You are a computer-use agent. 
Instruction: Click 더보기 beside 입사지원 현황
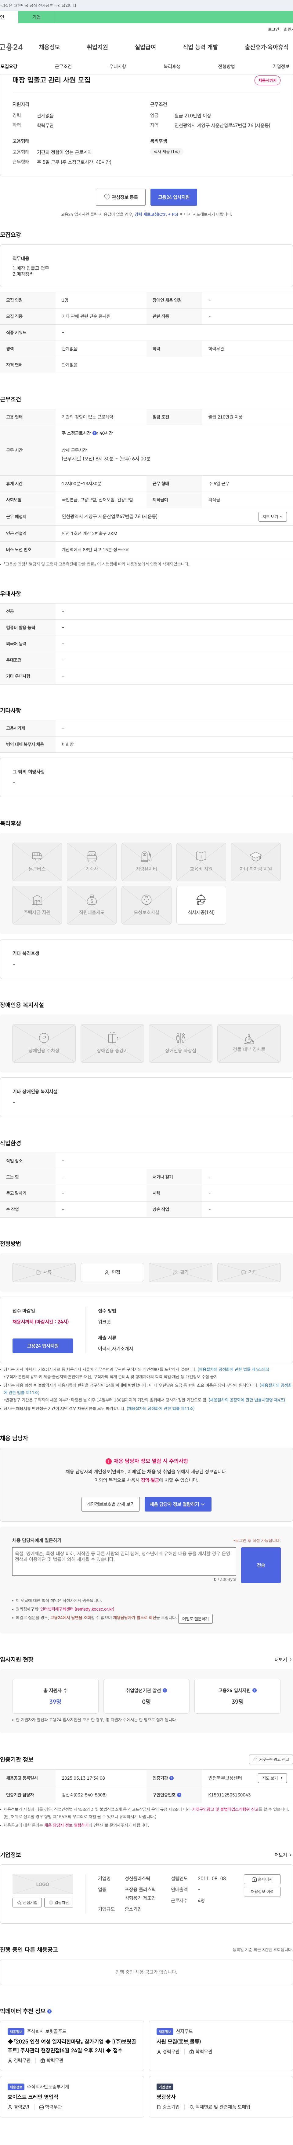click(283, 1660)
